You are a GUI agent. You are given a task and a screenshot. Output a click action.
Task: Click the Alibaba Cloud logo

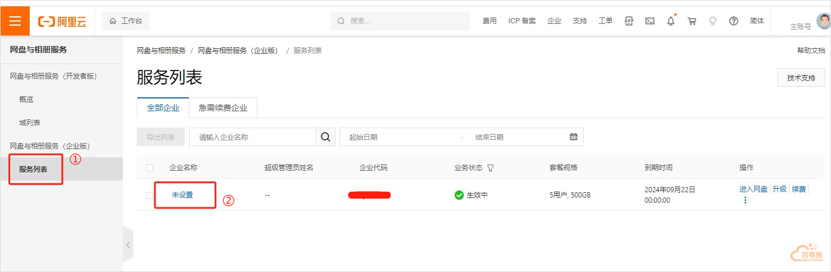pyautogui.click(x=62, y=22)
